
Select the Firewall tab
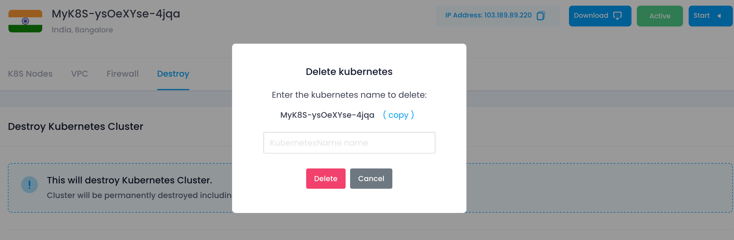[x=123, y=74]
